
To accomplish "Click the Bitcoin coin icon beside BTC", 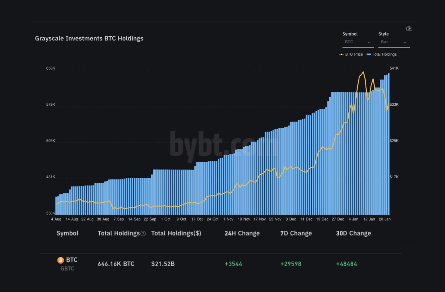I will (x=60, y=260).
